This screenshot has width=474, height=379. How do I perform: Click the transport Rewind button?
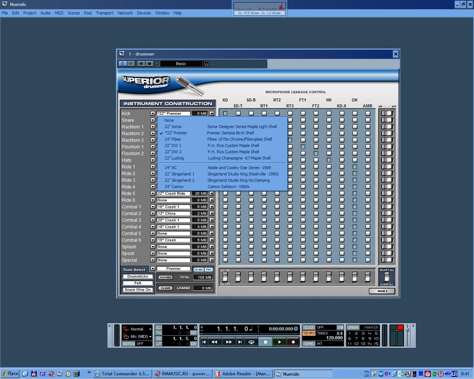214,342
